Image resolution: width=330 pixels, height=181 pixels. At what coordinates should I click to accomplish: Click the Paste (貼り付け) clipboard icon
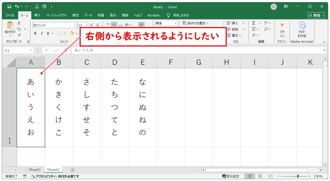(x=10, y=25)
